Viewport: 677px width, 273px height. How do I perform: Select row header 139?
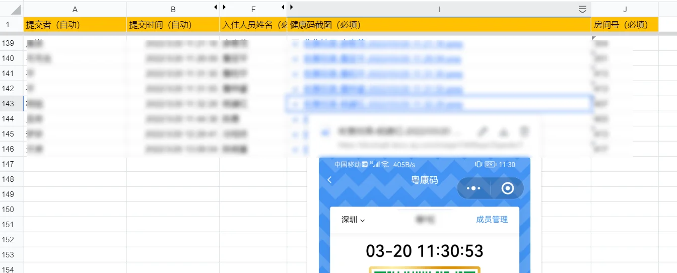(x=12, y=43)
